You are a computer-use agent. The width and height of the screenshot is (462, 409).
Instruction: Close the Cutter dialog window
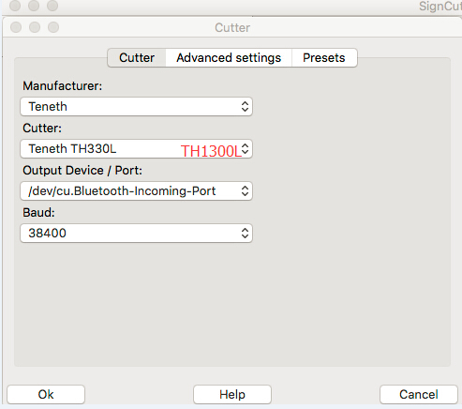coord(16,27)
